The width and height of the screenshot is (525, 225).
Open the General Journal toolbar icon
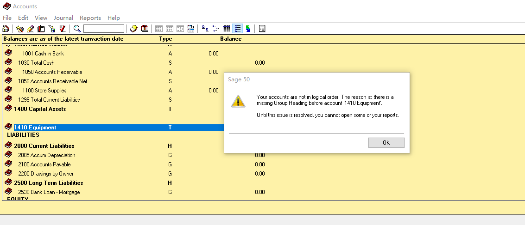133,29
